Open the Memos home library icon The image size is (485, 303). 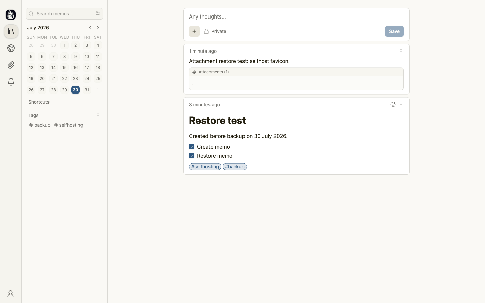tap(11, 32)
